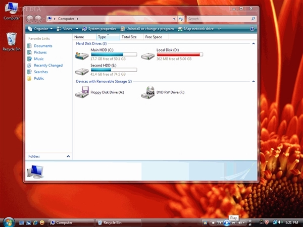Collapse the Devices with Removable Storage group
The width and height of the screenshot is (303, 227).
[x=254, y=81]
